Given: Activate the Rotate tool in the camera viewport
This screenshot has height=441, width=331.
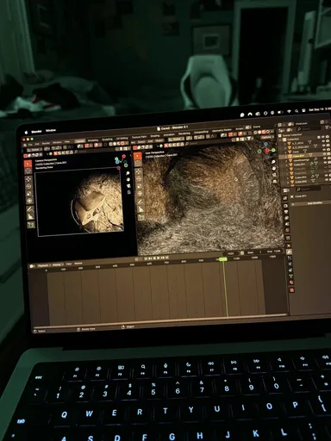Looking at the screenshot, I should pyautogui.click(x=29, y=186).
